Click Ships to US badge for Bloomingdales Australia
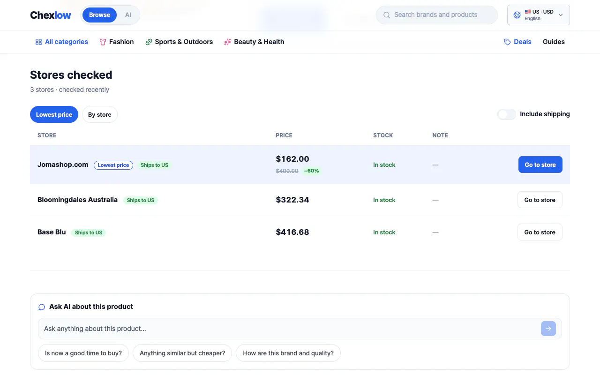 [x=140, y=201]
